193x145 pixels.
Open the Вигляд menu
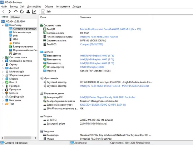click(x=14, y=6)
